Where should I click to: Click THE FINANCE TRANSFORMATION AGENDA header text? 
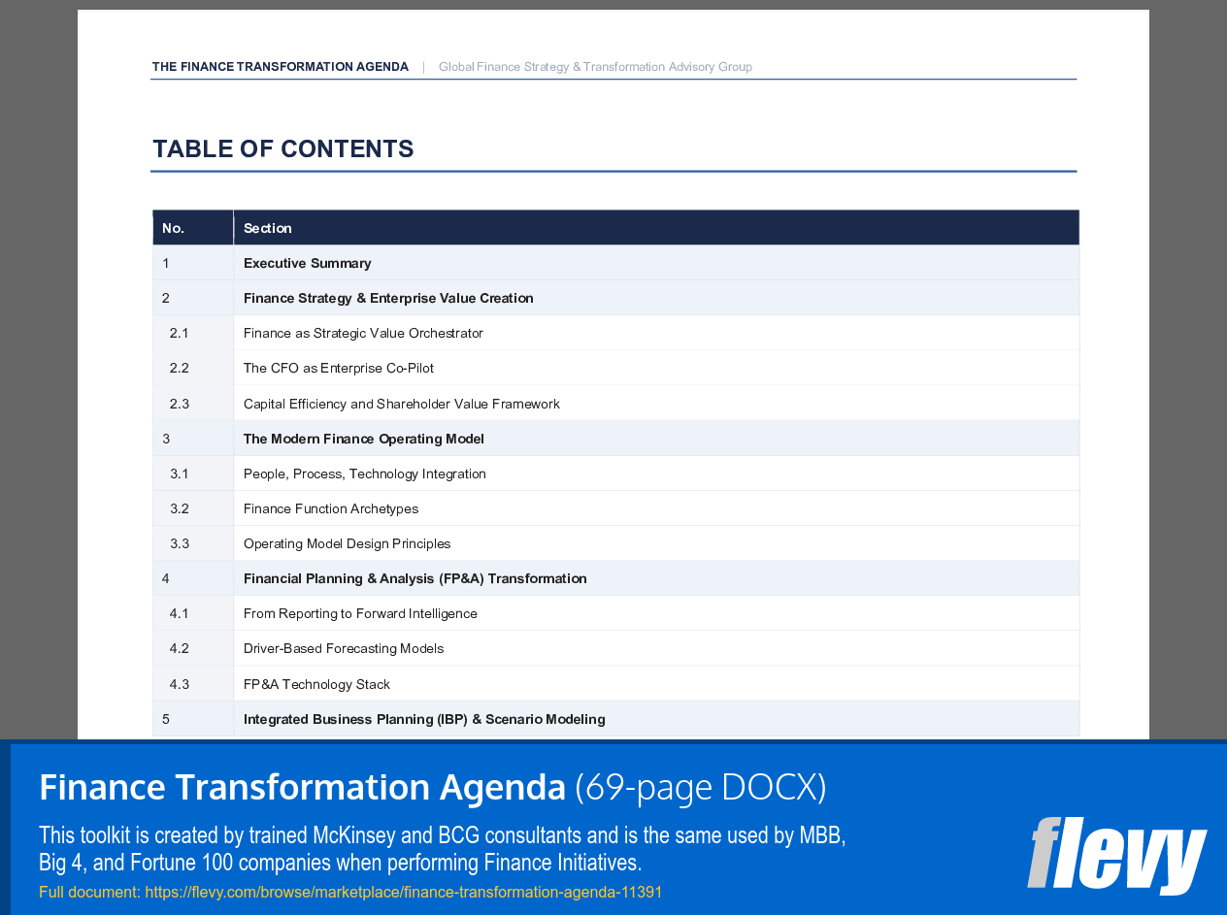tap(280, 66)
